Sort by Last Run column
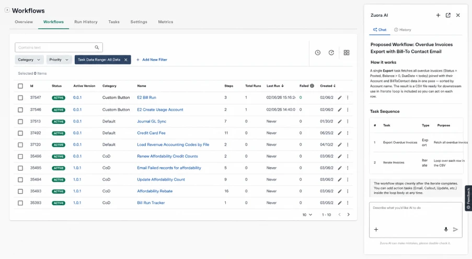The width and height of the screenshot is (472, 259). tap(275, 86)
